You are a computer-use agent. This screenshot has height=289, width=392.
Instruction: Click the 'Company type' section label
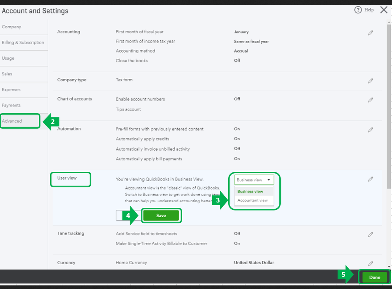click(x=72, y=80)
